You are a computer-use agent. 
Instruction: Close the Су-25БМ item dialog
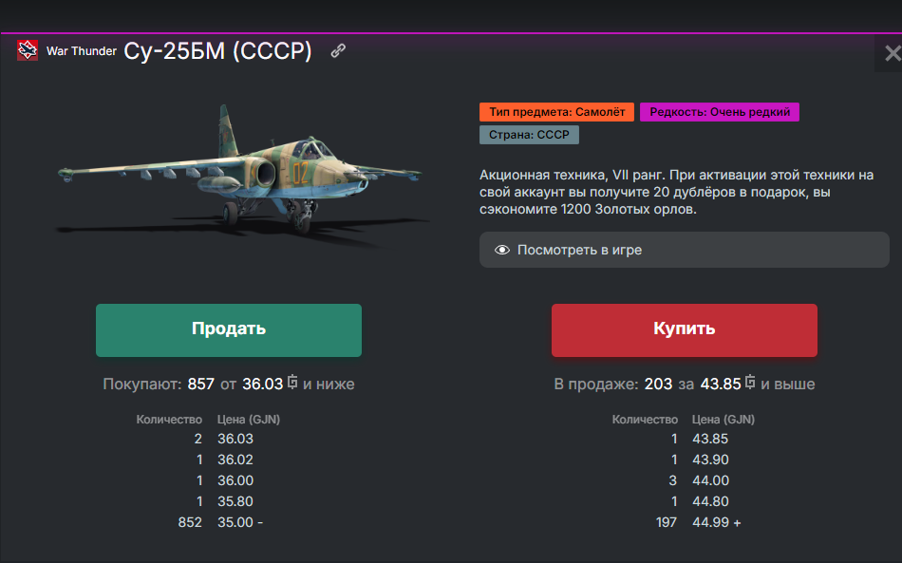coord(891,53)
